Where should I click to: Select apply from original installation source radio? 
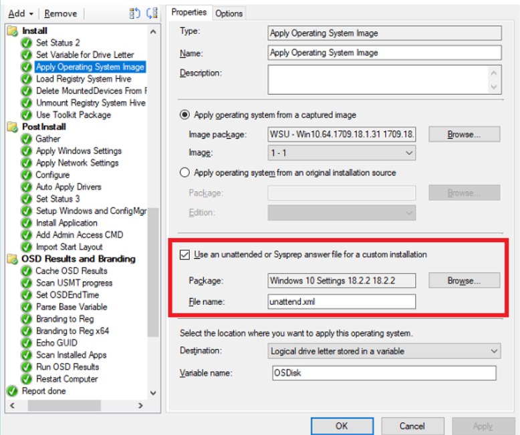pyautogui.click(x=184, y=173)
